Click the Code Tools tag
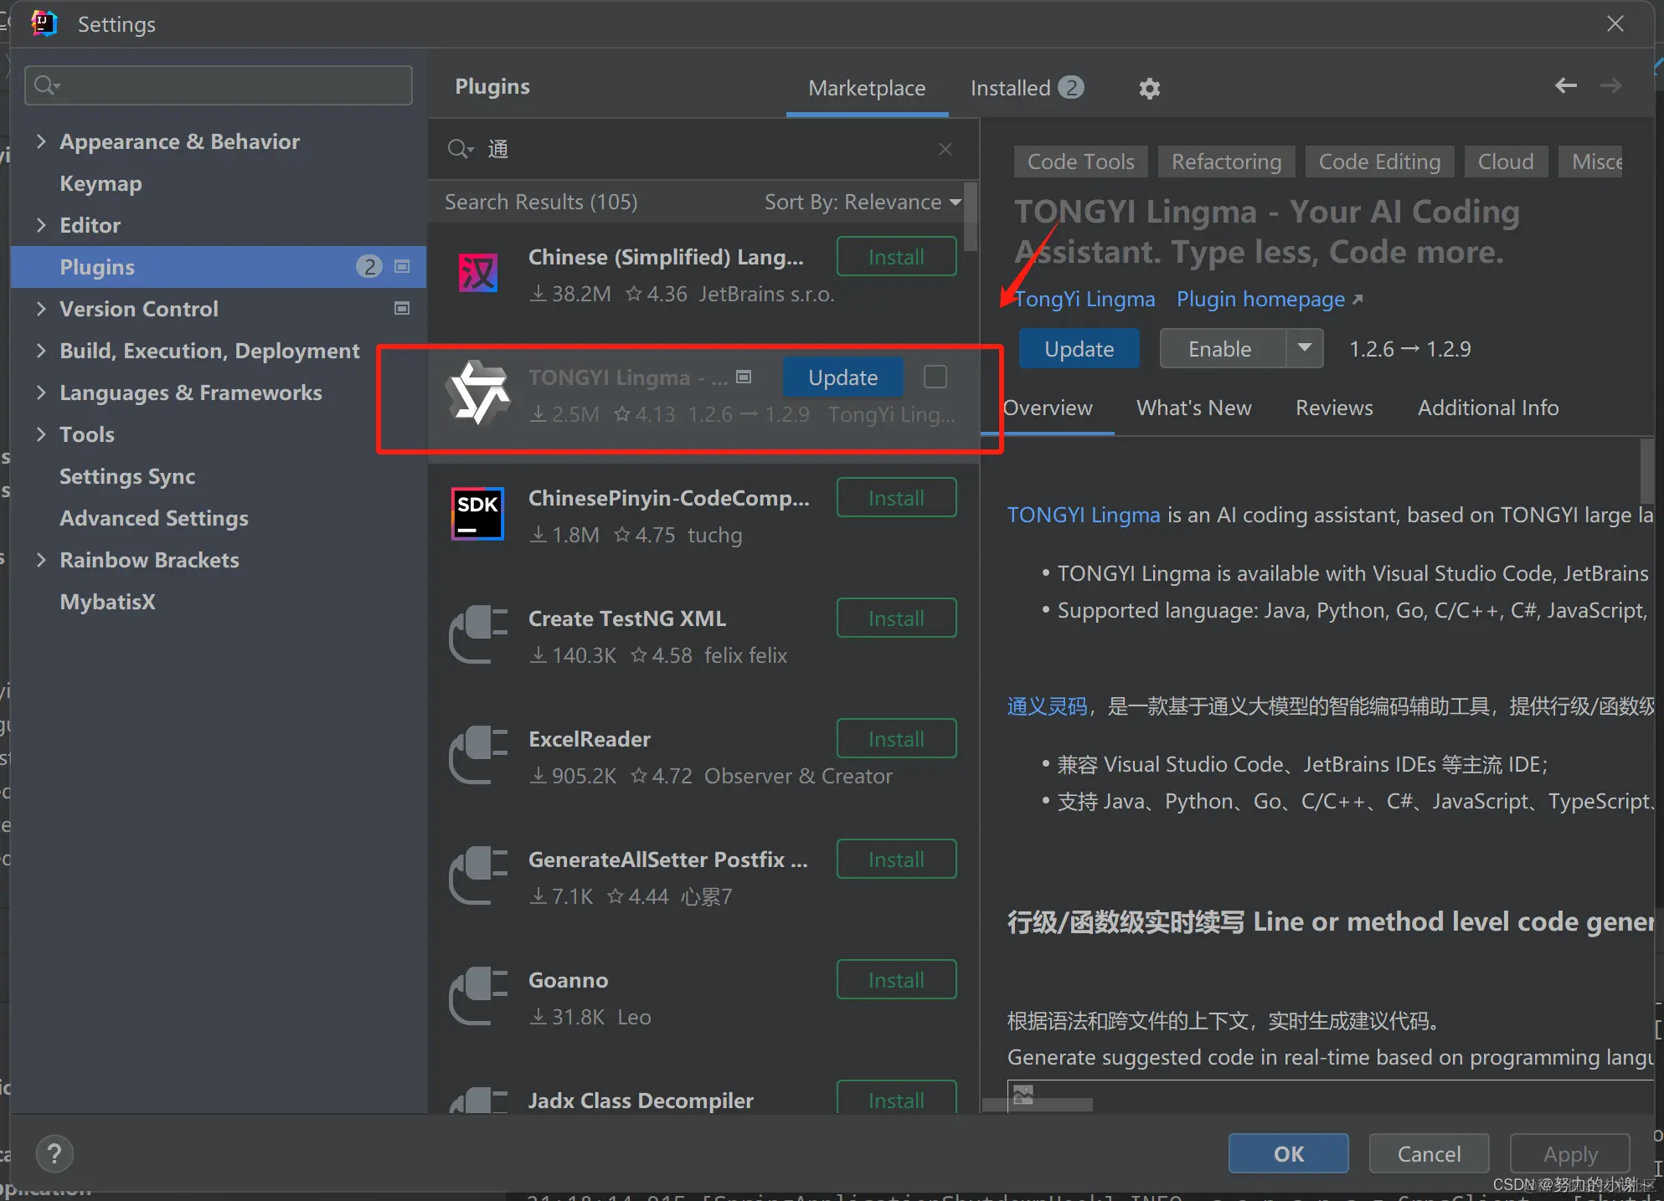The height and width of the screenshot is (1201, 1664). [x=1080, y=162]
